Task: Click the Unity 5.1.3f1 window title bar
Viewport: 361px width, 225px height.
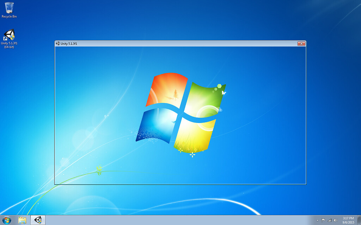Action: pos(159,43)
